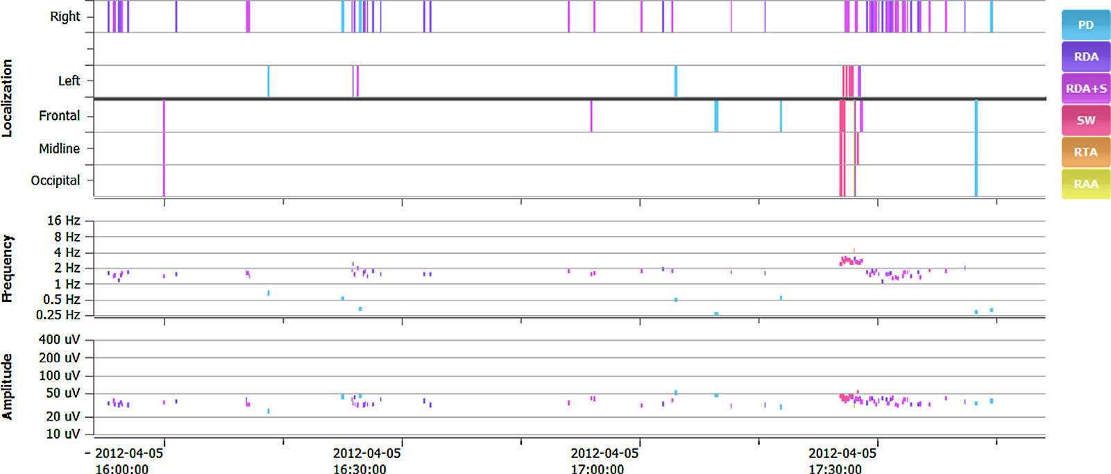Click the Amplitude axis title

click(8, 387)
